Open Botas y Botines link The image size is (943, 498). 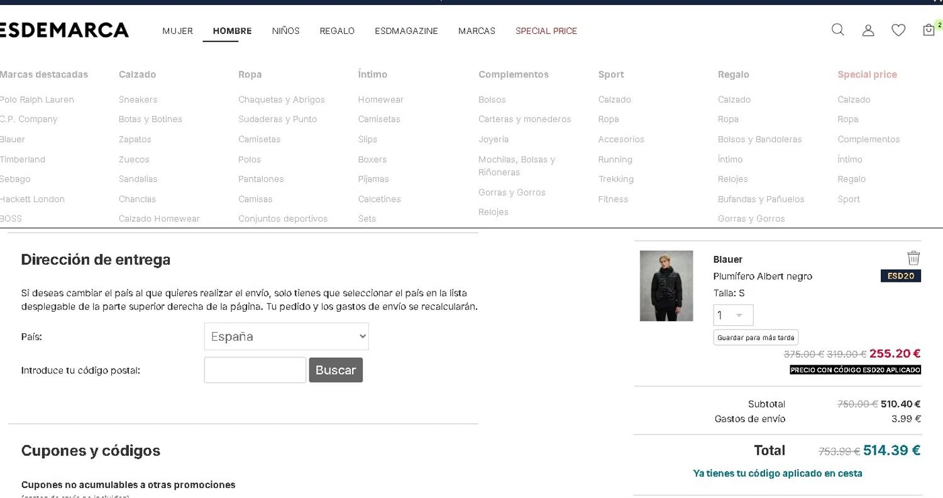coord(150,119)
